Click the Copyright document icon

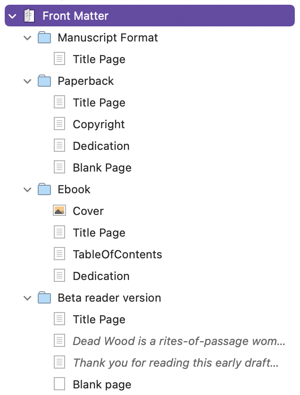pos(59,124)
